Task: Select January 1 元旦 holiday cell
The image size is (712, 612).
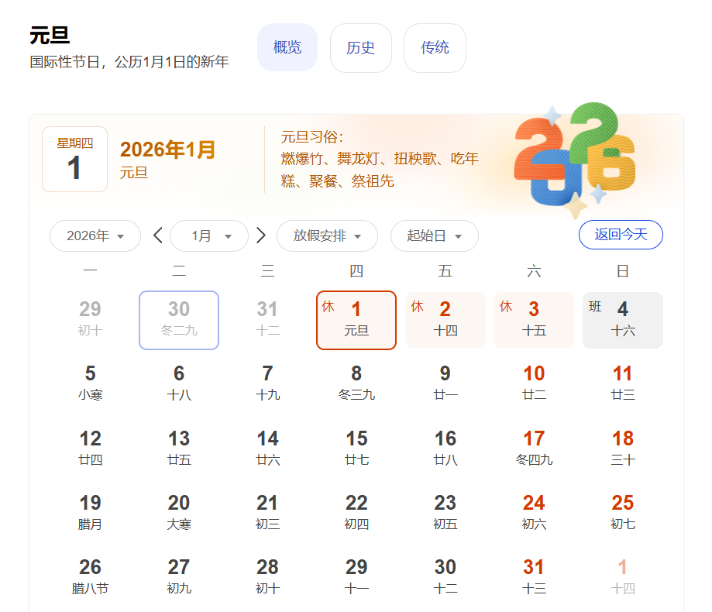Action: point(356,320)
